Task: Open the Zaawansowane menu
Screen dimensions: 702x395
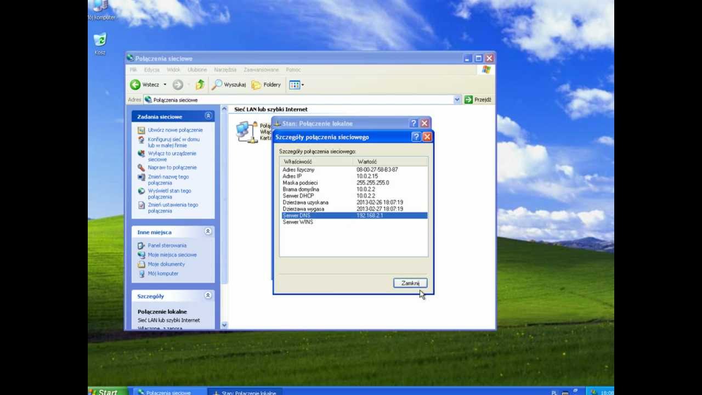Action: (261, 70)
